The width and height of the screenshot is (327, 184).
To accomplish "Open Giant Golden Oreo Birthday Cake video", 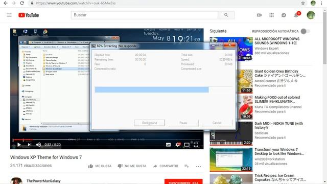I will pyautogui.click(x=280, y=74).
